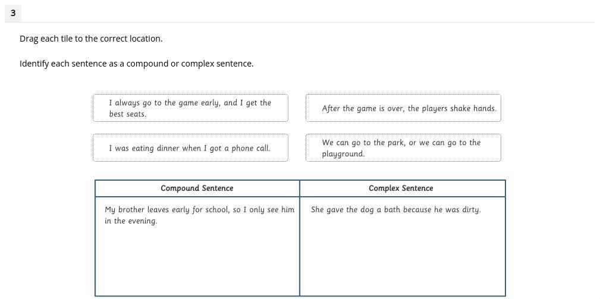The image size is (600, 299).
Task: Click "in the evening." in the compound column
Action: 131,221
